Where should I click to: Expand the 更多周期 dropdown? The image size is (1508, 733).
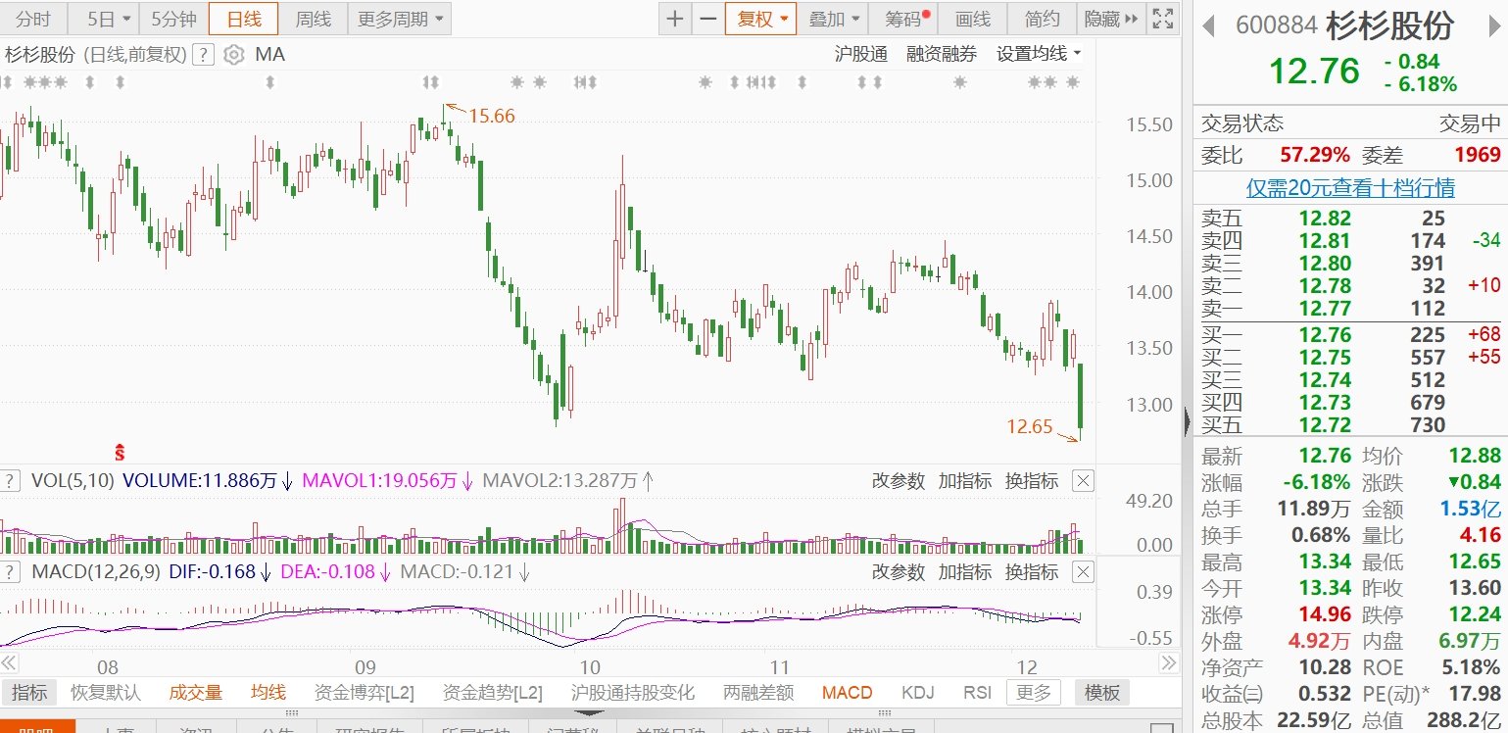pyautogui.click(x=399, y=19)
